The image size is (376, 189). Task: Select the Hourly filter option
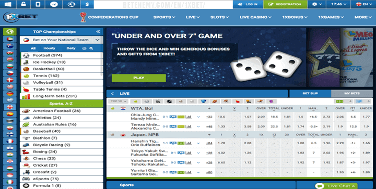49,48
